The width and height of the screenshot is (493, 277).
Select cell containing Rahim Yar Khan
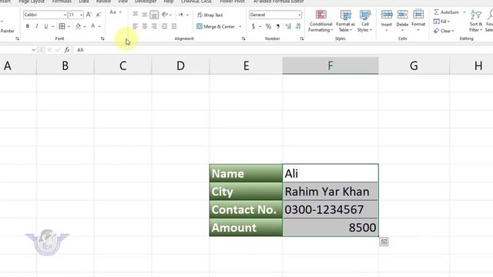tap(330, 192)
